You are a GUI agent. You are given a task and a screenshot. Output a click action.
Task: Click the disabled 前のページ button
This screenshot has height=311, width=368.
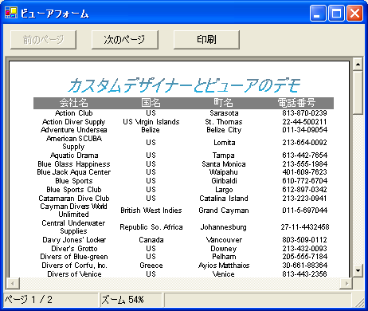click(43, 40)
